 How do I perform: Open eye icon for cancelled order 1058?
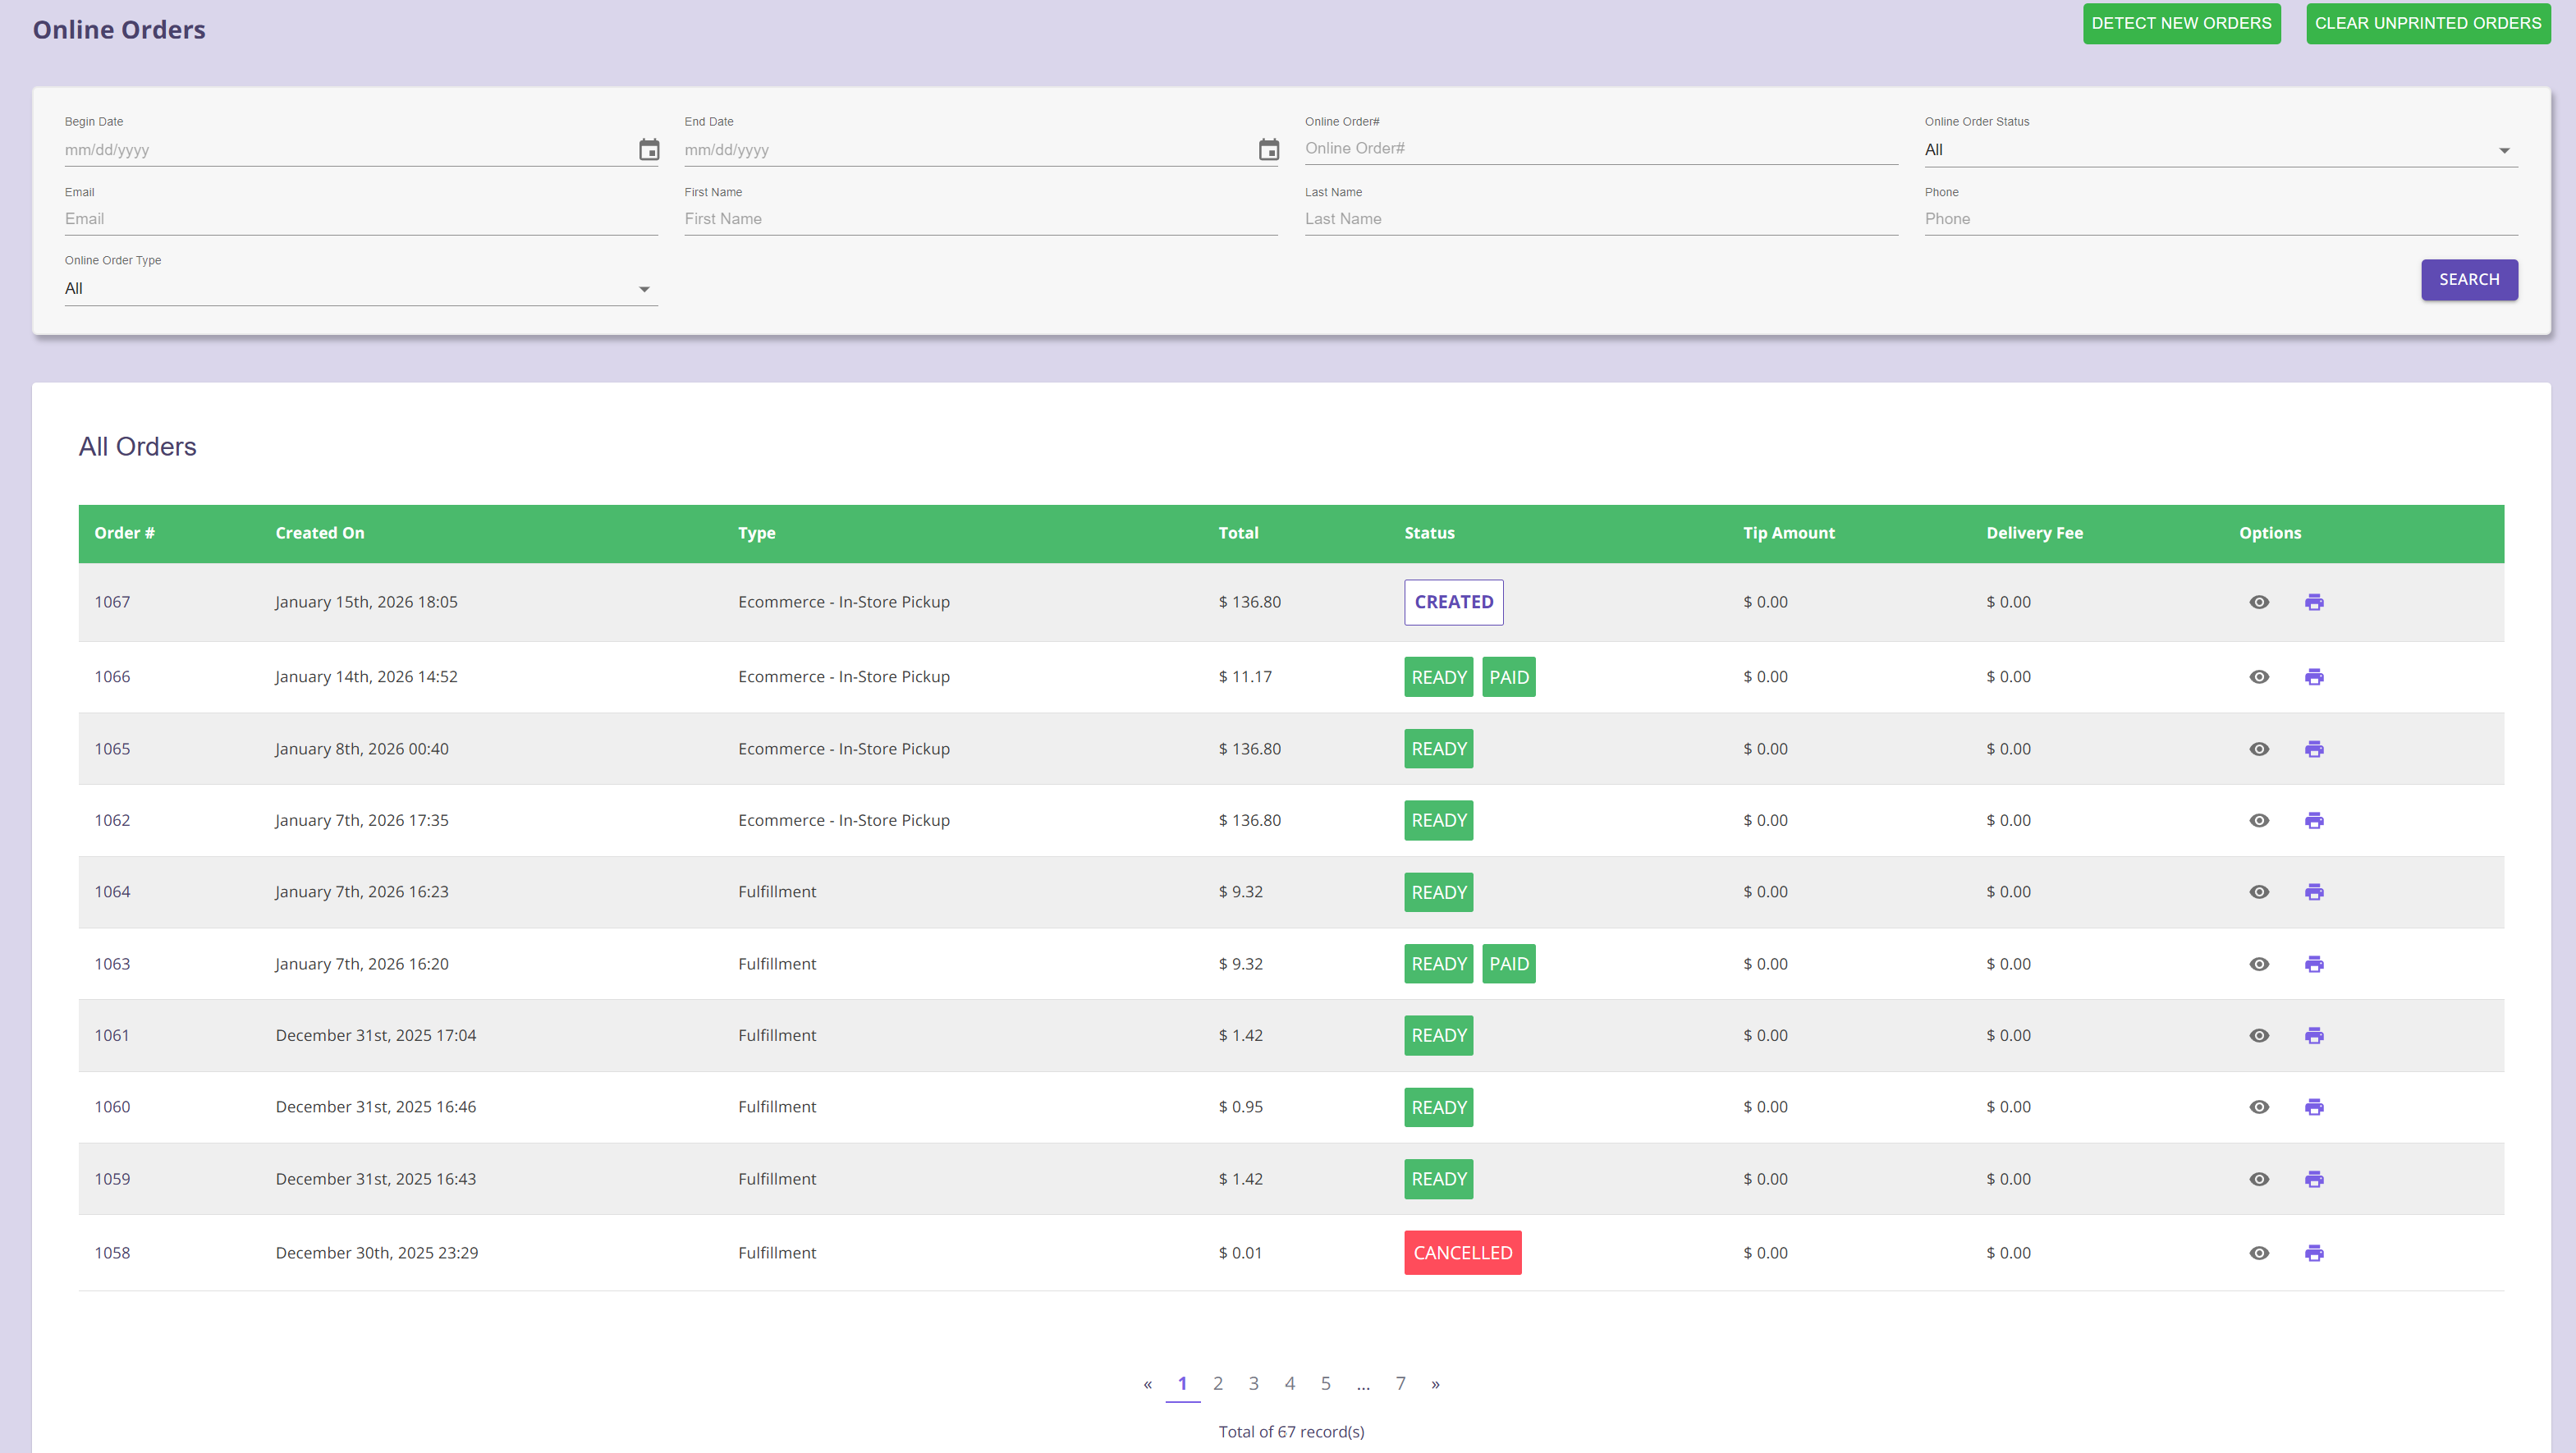(x=2258, y=1253)
